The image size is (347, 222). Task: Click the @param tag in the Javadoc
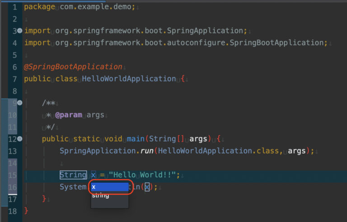coord(68,115)
